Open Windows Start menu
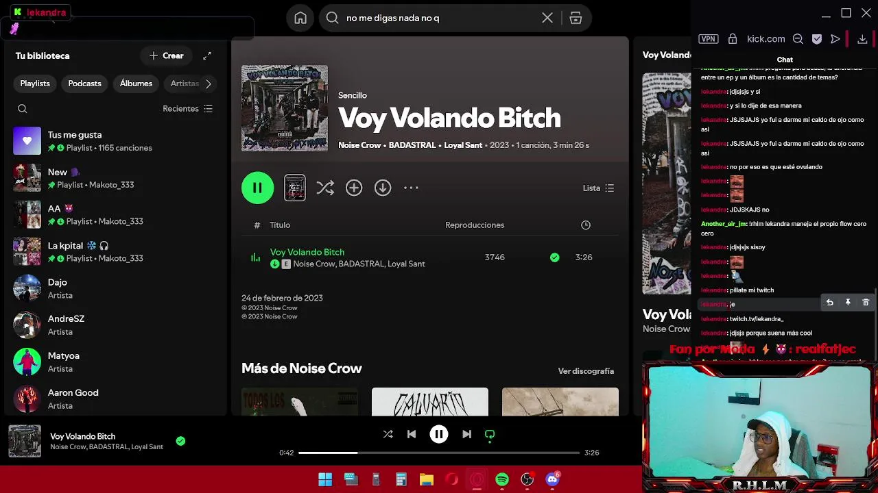Image resolution: width=878 pixels, height=493 pixels. click(325, 479)
